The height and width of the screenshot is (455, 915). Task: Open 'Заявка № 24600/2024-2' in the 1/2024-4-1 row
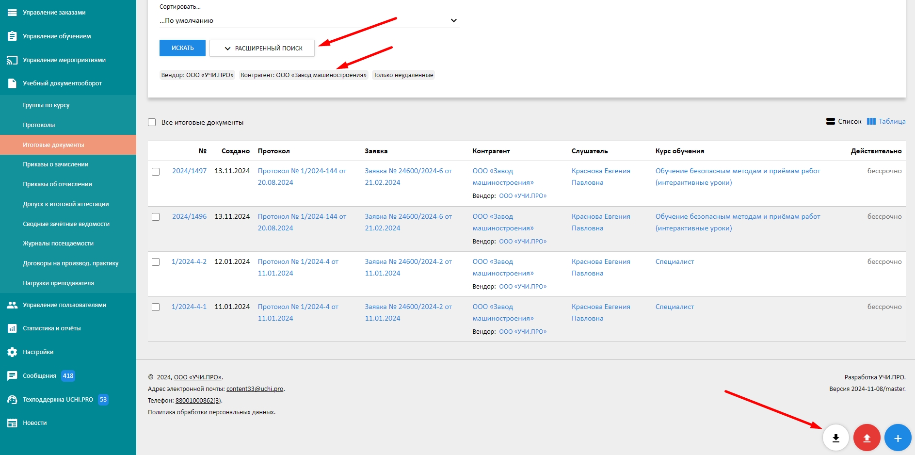tap(408, 313)
